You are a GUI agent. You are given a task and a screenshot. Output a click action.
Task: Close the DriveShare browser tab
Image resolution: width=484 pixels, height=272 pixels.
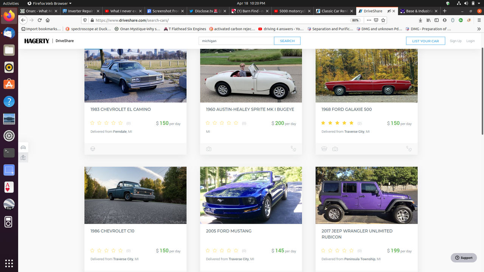coord(394,11)
